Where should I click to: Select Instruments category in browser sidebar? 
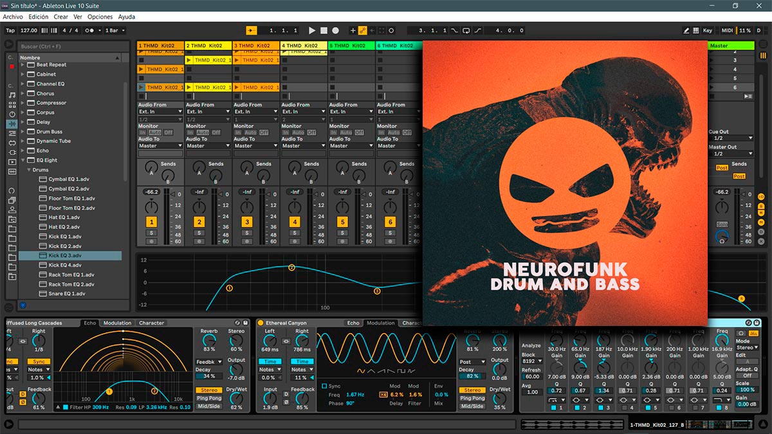(x=12, y=114)
